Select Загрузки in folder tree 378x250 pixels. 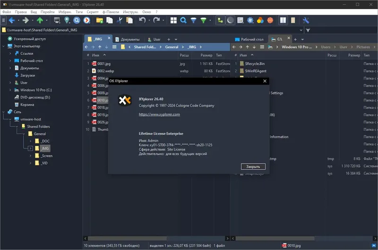[27, 75]
